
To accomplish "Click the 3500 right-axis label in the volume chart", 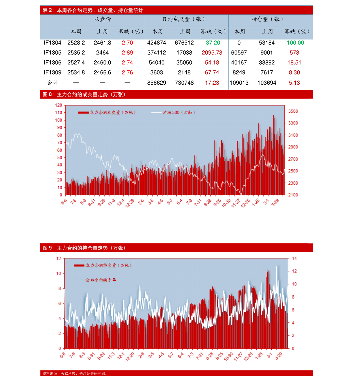I will pyautogui.click(x=293, y=111).
